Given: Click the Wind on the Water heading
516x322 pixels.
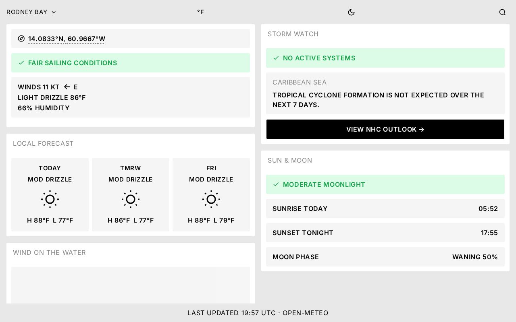Looking at the screenshot, I should (49, 252).
